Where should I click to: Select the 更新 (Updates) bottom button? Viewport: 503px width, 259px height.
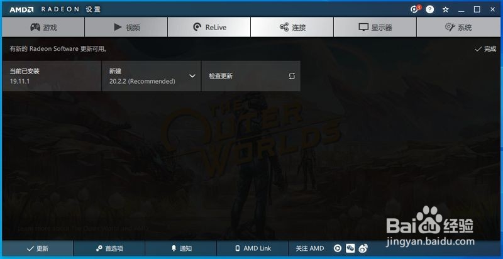[38, 248]
